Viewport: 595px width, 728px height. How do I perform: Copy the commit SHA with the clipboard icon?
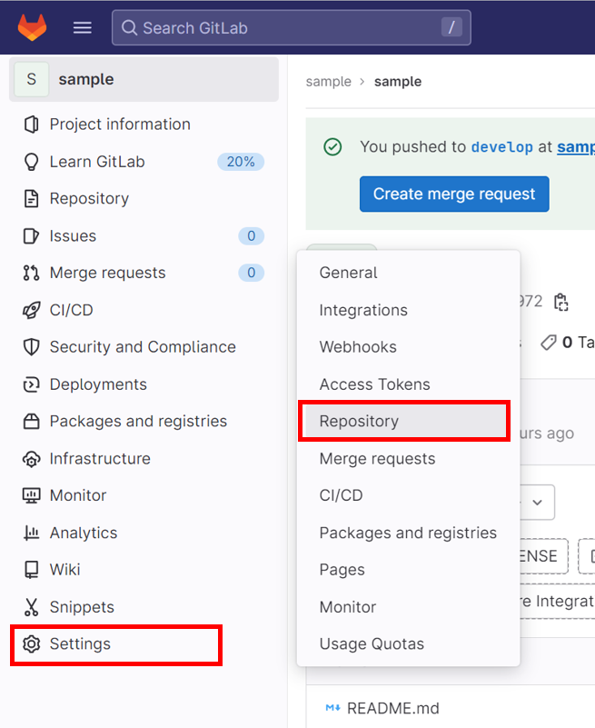pos(561,304)
